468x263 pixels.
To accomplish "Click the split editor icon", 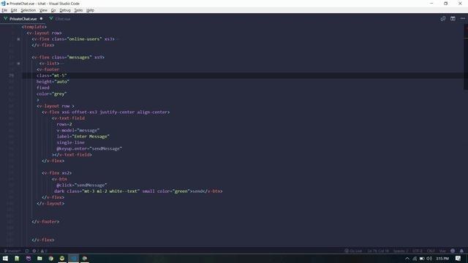I will pos(453,18).
